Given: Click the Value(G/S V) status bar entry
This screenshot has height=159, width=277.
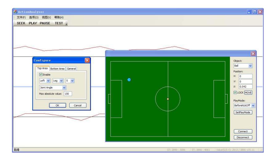Looking at the screenshot, I should [235, 150].
